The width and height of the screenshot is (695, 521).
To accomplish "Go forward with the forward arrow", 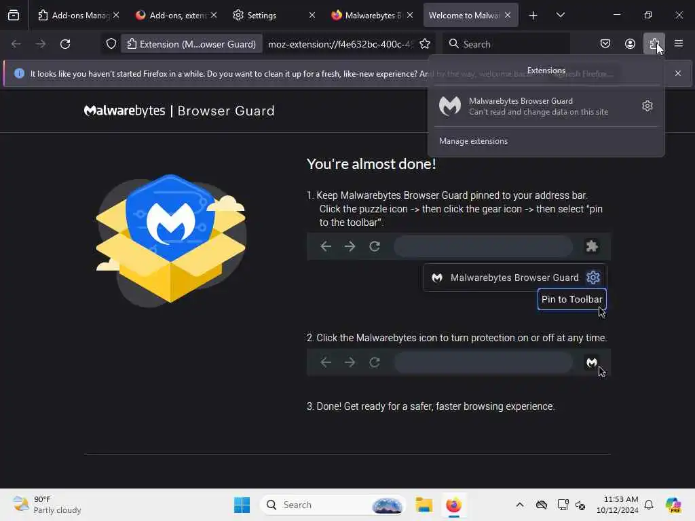I will pos(40,44).
